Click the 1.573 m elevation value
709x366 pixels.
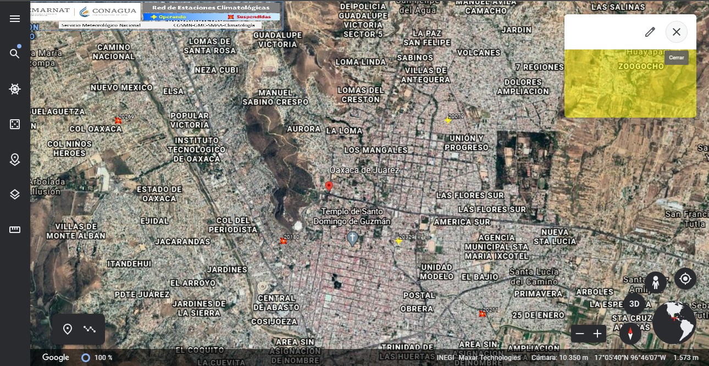point(686,358)
